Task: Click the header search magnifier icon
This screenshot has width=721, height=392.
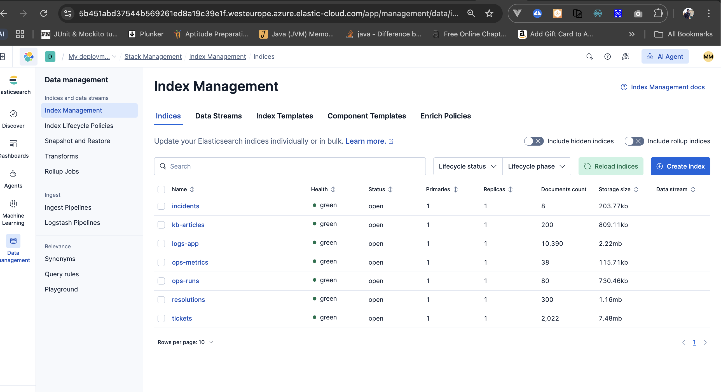Action: (589, 57)
